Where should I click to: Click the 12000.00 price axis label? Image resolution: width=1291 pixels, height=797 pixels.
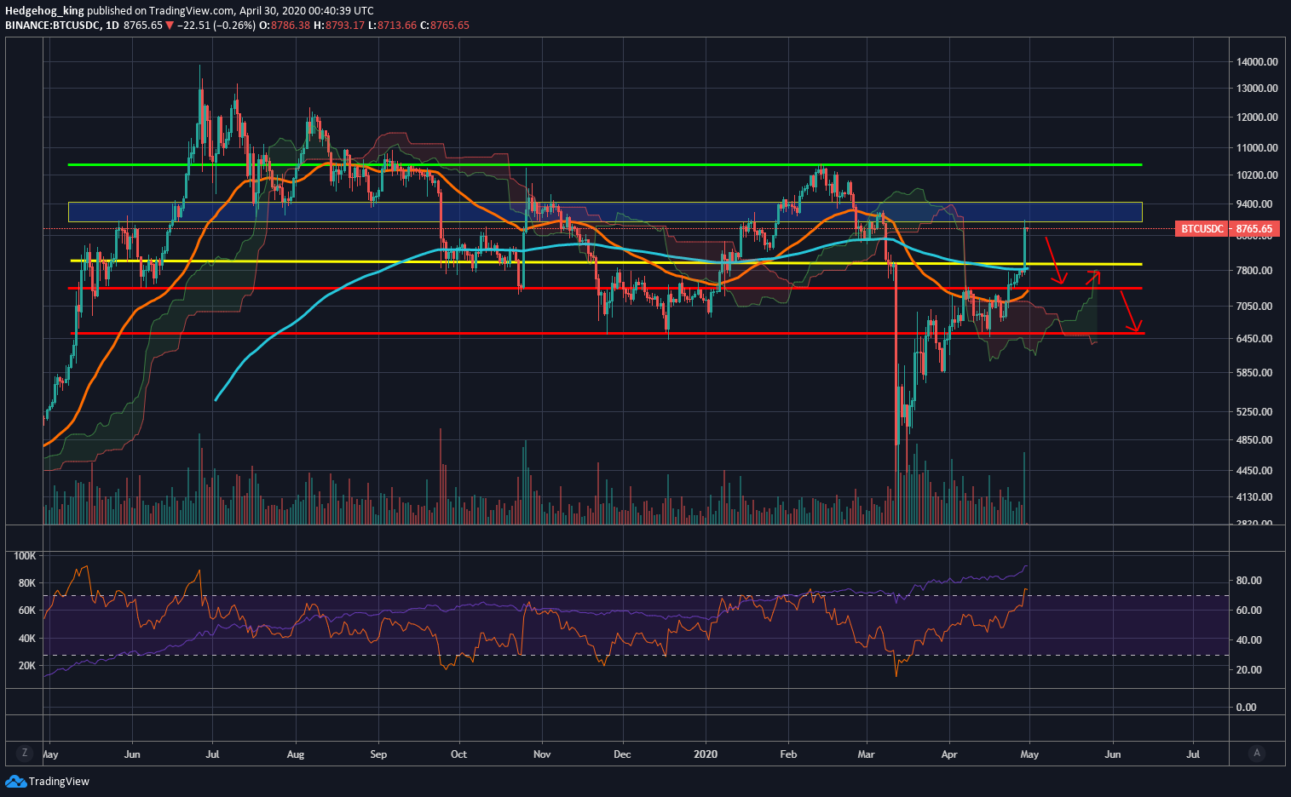(x=1257, y=118)
